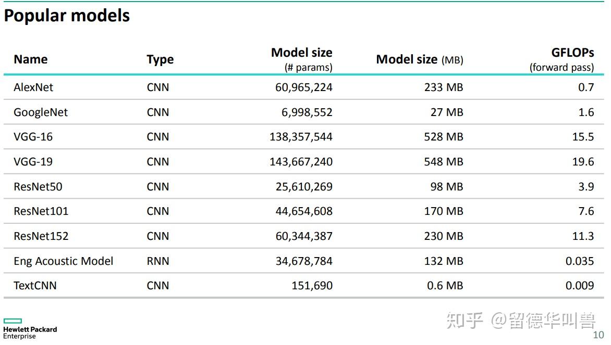Select the Type column header

click(x=160, y=59)
